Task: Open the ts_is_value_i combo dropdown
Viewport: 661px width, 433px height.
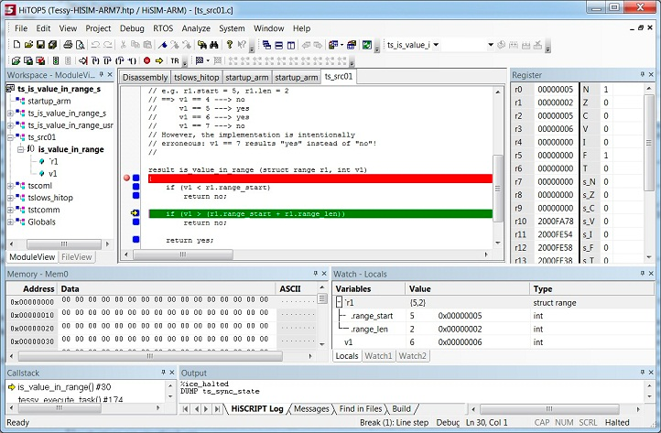Action: tap(436, 45)
